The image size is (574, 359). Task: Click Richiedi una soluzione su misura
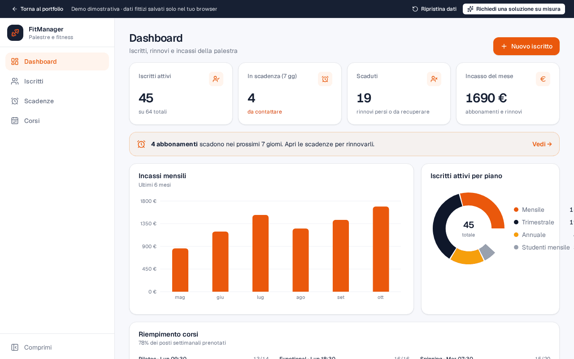pyautogui.click(x=514, y=9)
